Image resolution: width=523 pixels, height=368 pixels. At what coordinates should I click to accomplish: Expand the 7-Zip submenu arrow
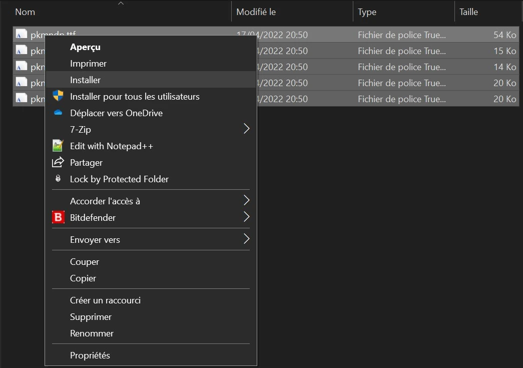click(x=246, y=129)
